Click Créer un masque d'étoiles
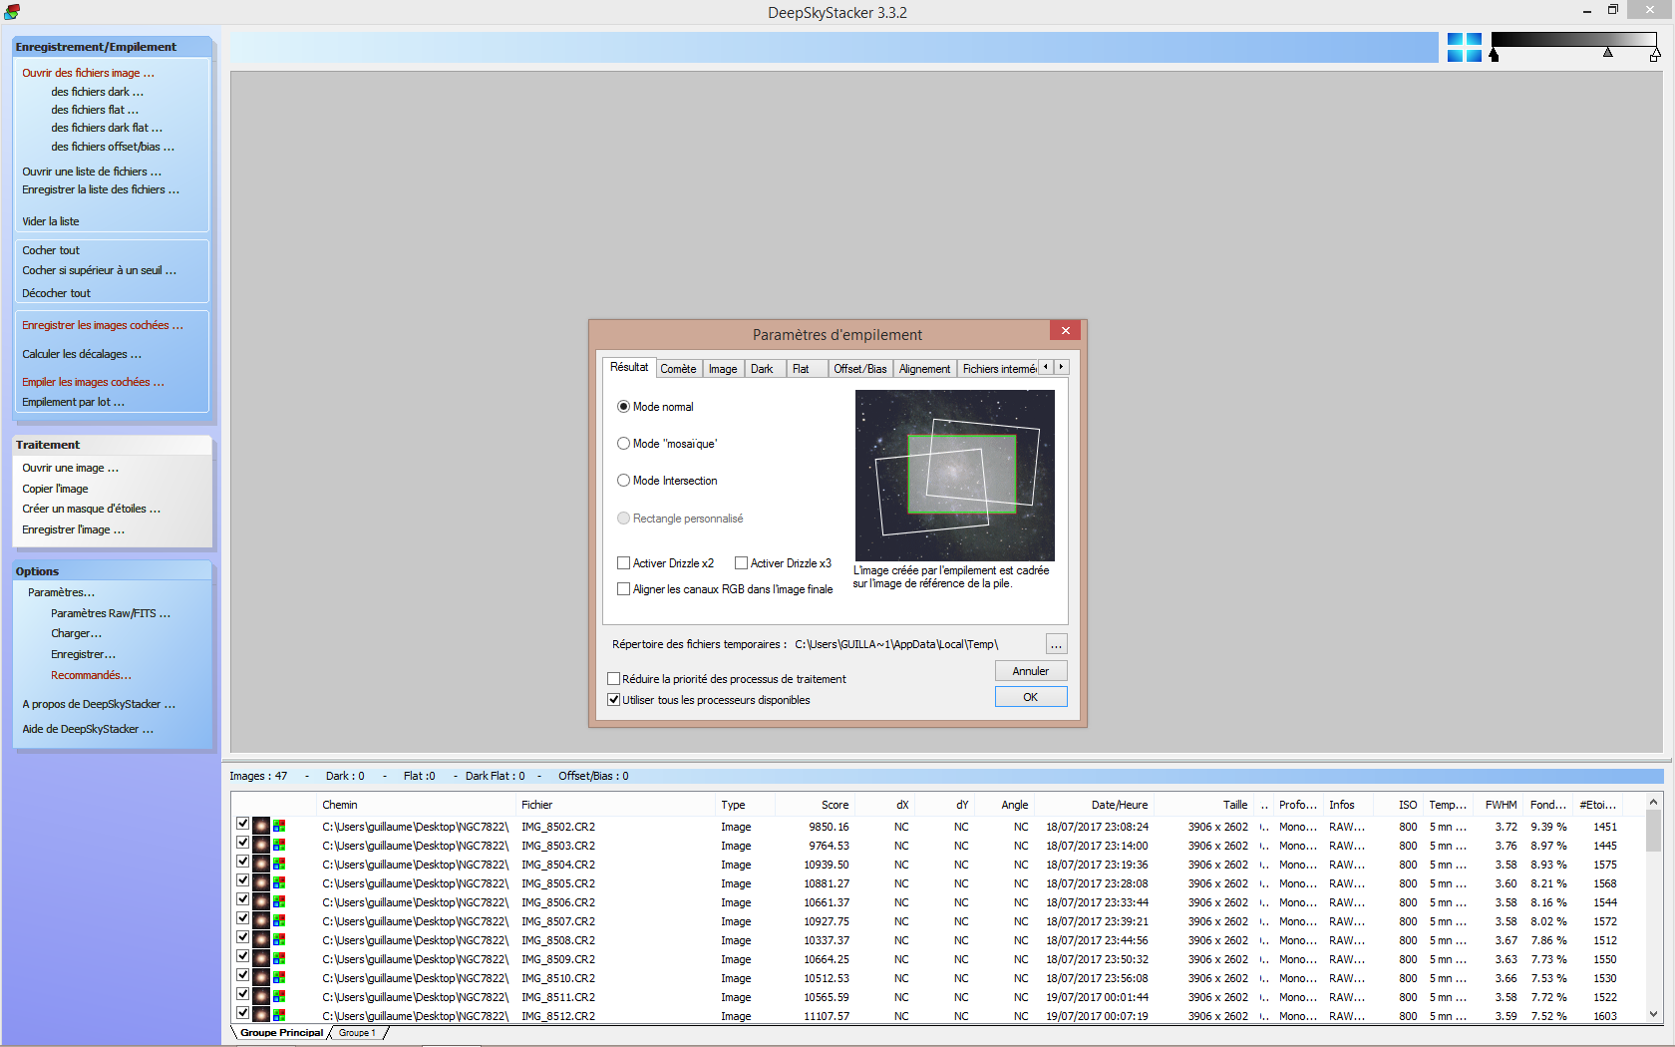 click(91, 509)
